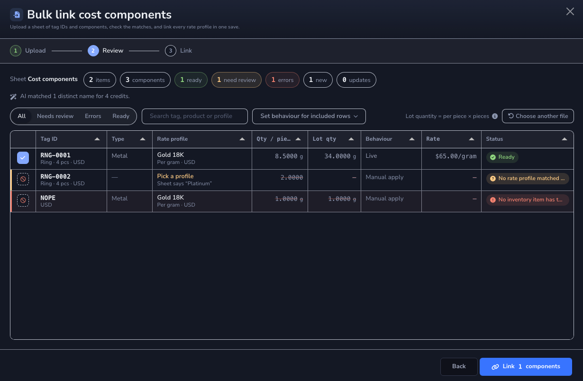Viewport: 583px width, 381px height.
Task: Select the RNG-0001 tag ID text
Action: click(x=55, y=155)
